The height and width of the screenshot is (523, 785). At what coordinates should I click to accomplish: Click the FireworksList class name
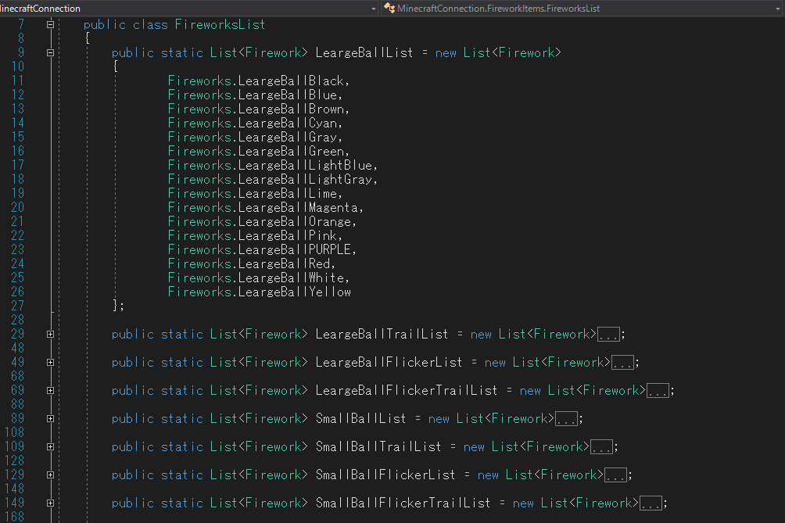point(220,24)
